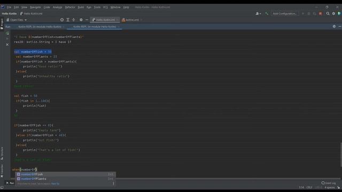Click the IntelliJ app icon in title bar

tap(3, 7)
